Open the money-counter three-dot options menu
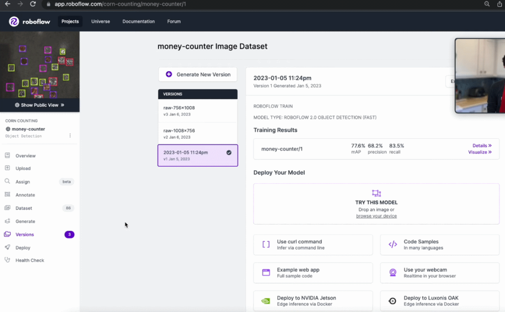Viewport: 505px width, 312px height. (x=70, y=135)
